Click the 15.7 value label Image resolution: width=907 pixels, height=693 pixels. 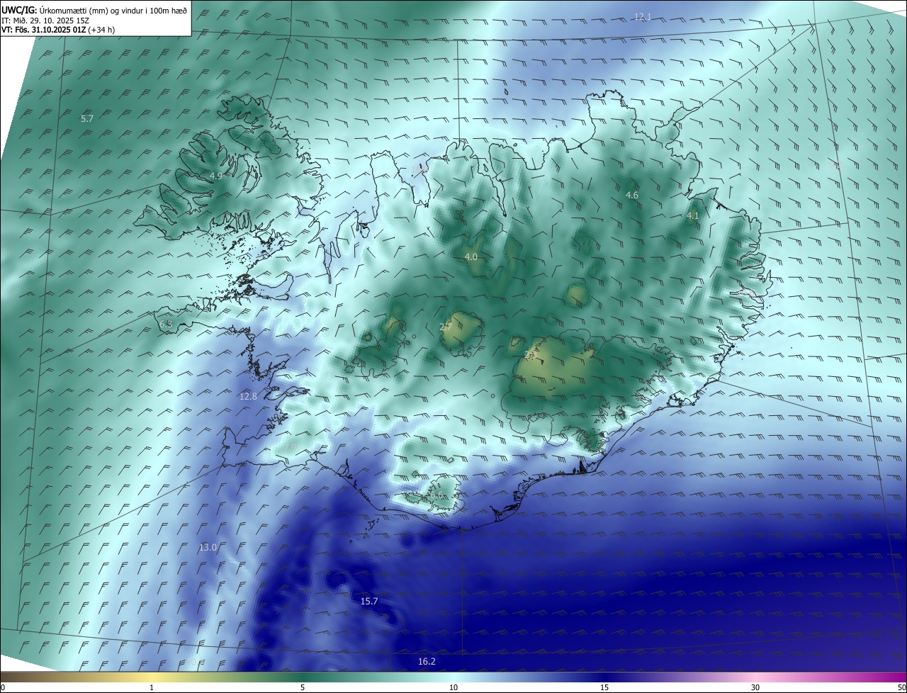(x=369, y=601)
